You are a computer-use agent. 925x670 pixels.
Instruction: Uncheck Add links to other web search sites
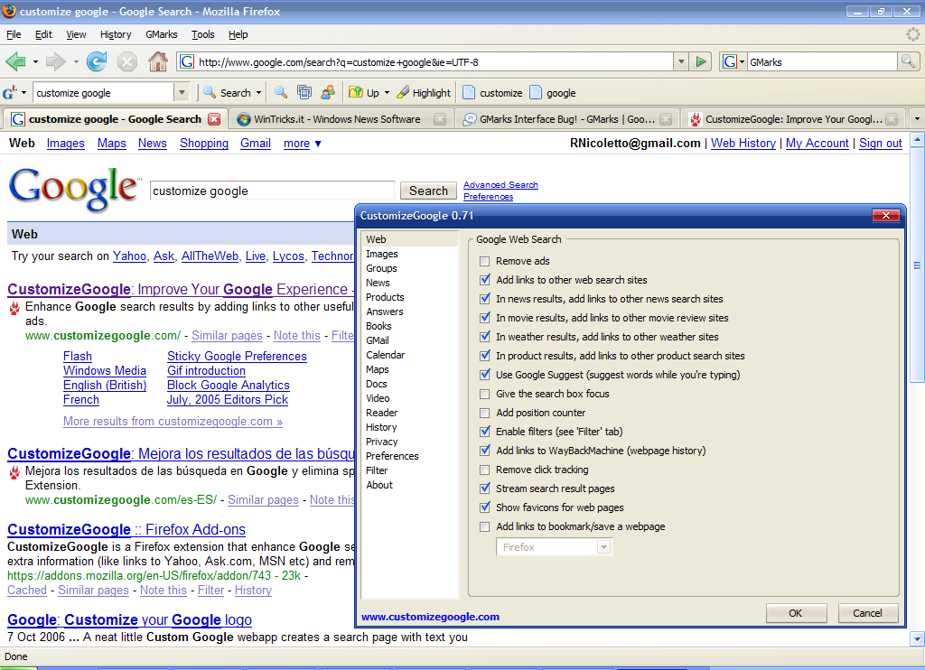485,280
